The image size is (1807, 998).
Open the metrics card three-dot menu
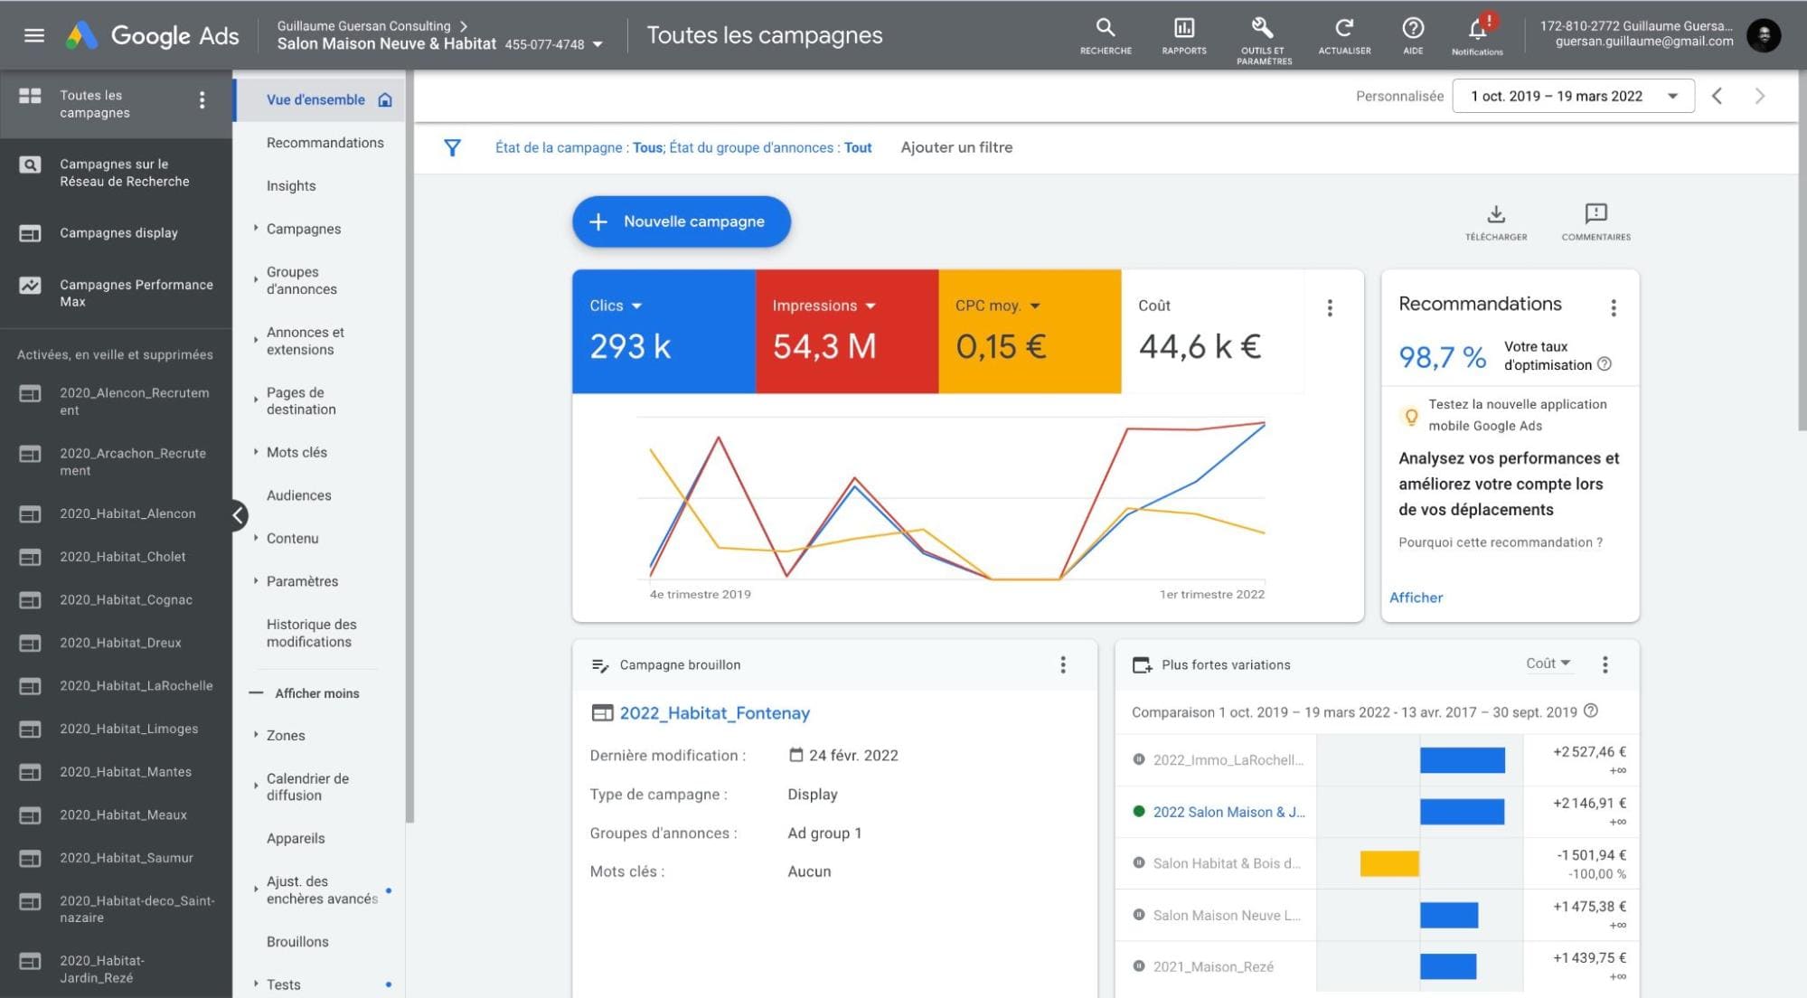click(1330, 308)
